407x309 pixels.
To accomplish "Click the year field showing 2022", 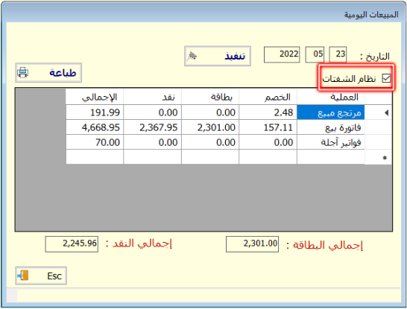I will [282, 54].
